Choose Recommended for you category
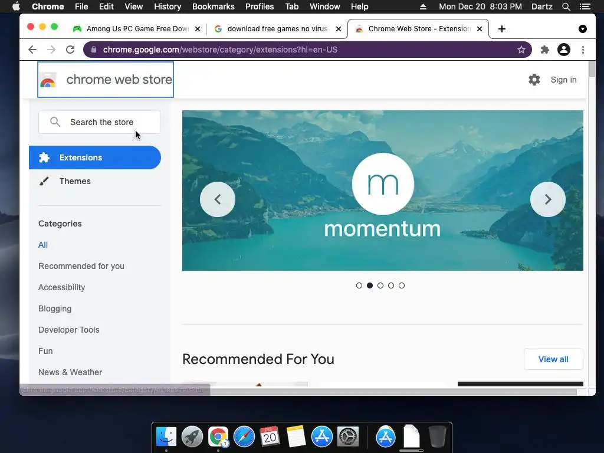The image size is (604, 453). click(x=81, y=266)
